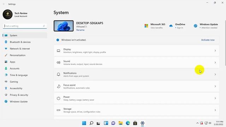The width and height of the screenshot is (226, 127).
Task: Expand Sound settings chevron
Action: click(215, 62)
